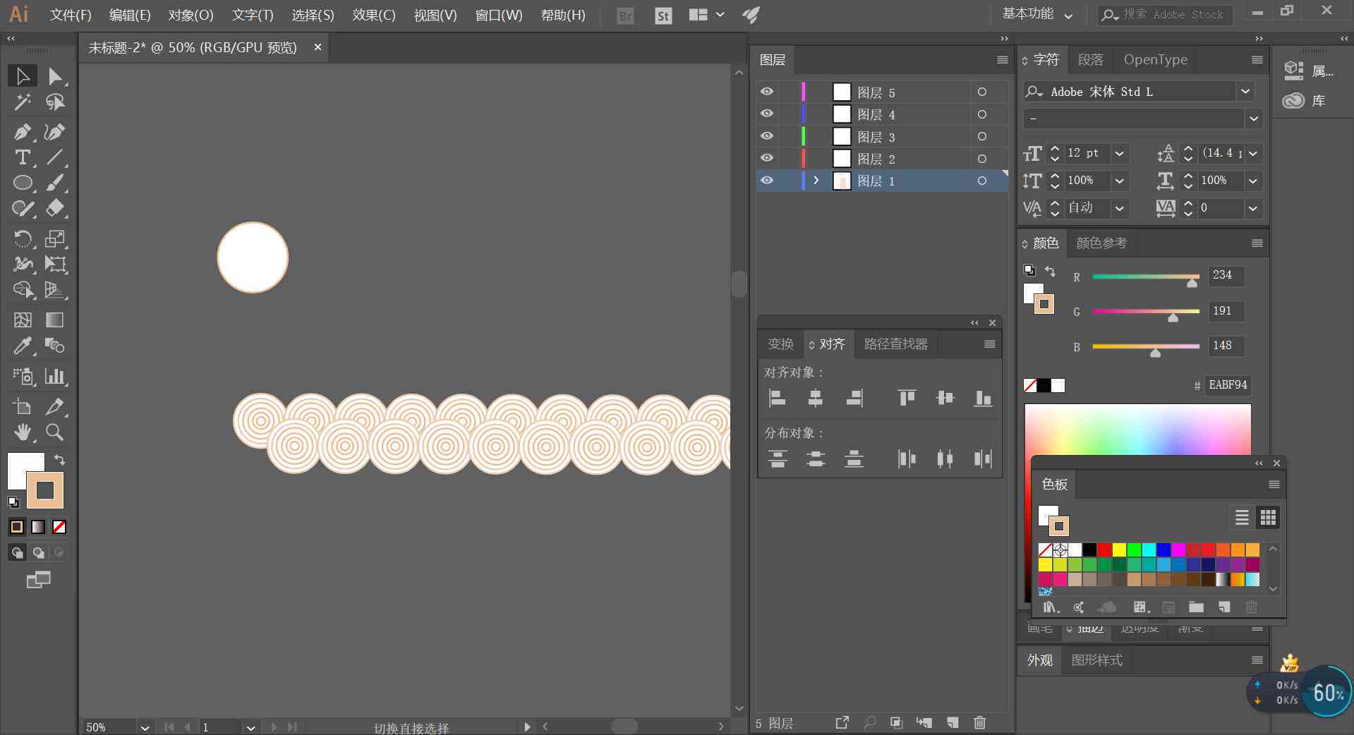Open zoom level 50% dropdown

pyautogui.click(x=145, y=727)
